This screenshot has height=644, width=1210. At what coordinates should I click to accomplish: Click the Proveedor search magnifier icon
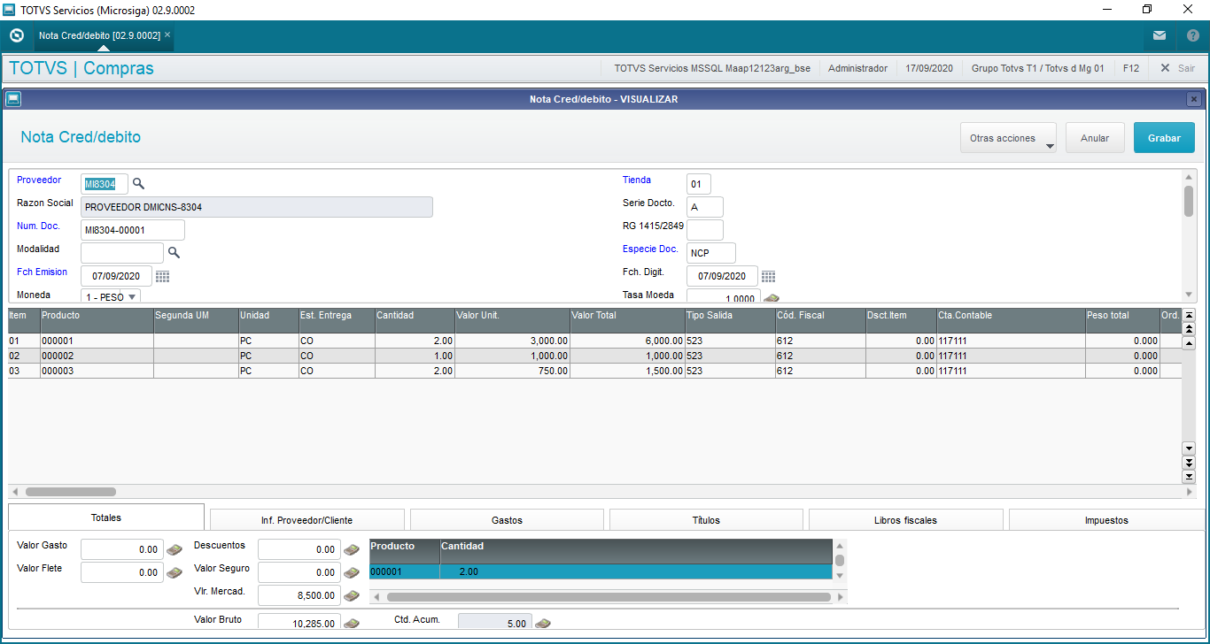pos(138,184)
